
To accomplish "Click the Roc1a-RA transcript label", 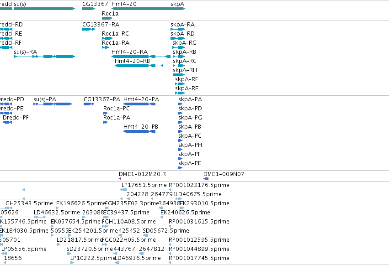I will (x=116, y=43).
